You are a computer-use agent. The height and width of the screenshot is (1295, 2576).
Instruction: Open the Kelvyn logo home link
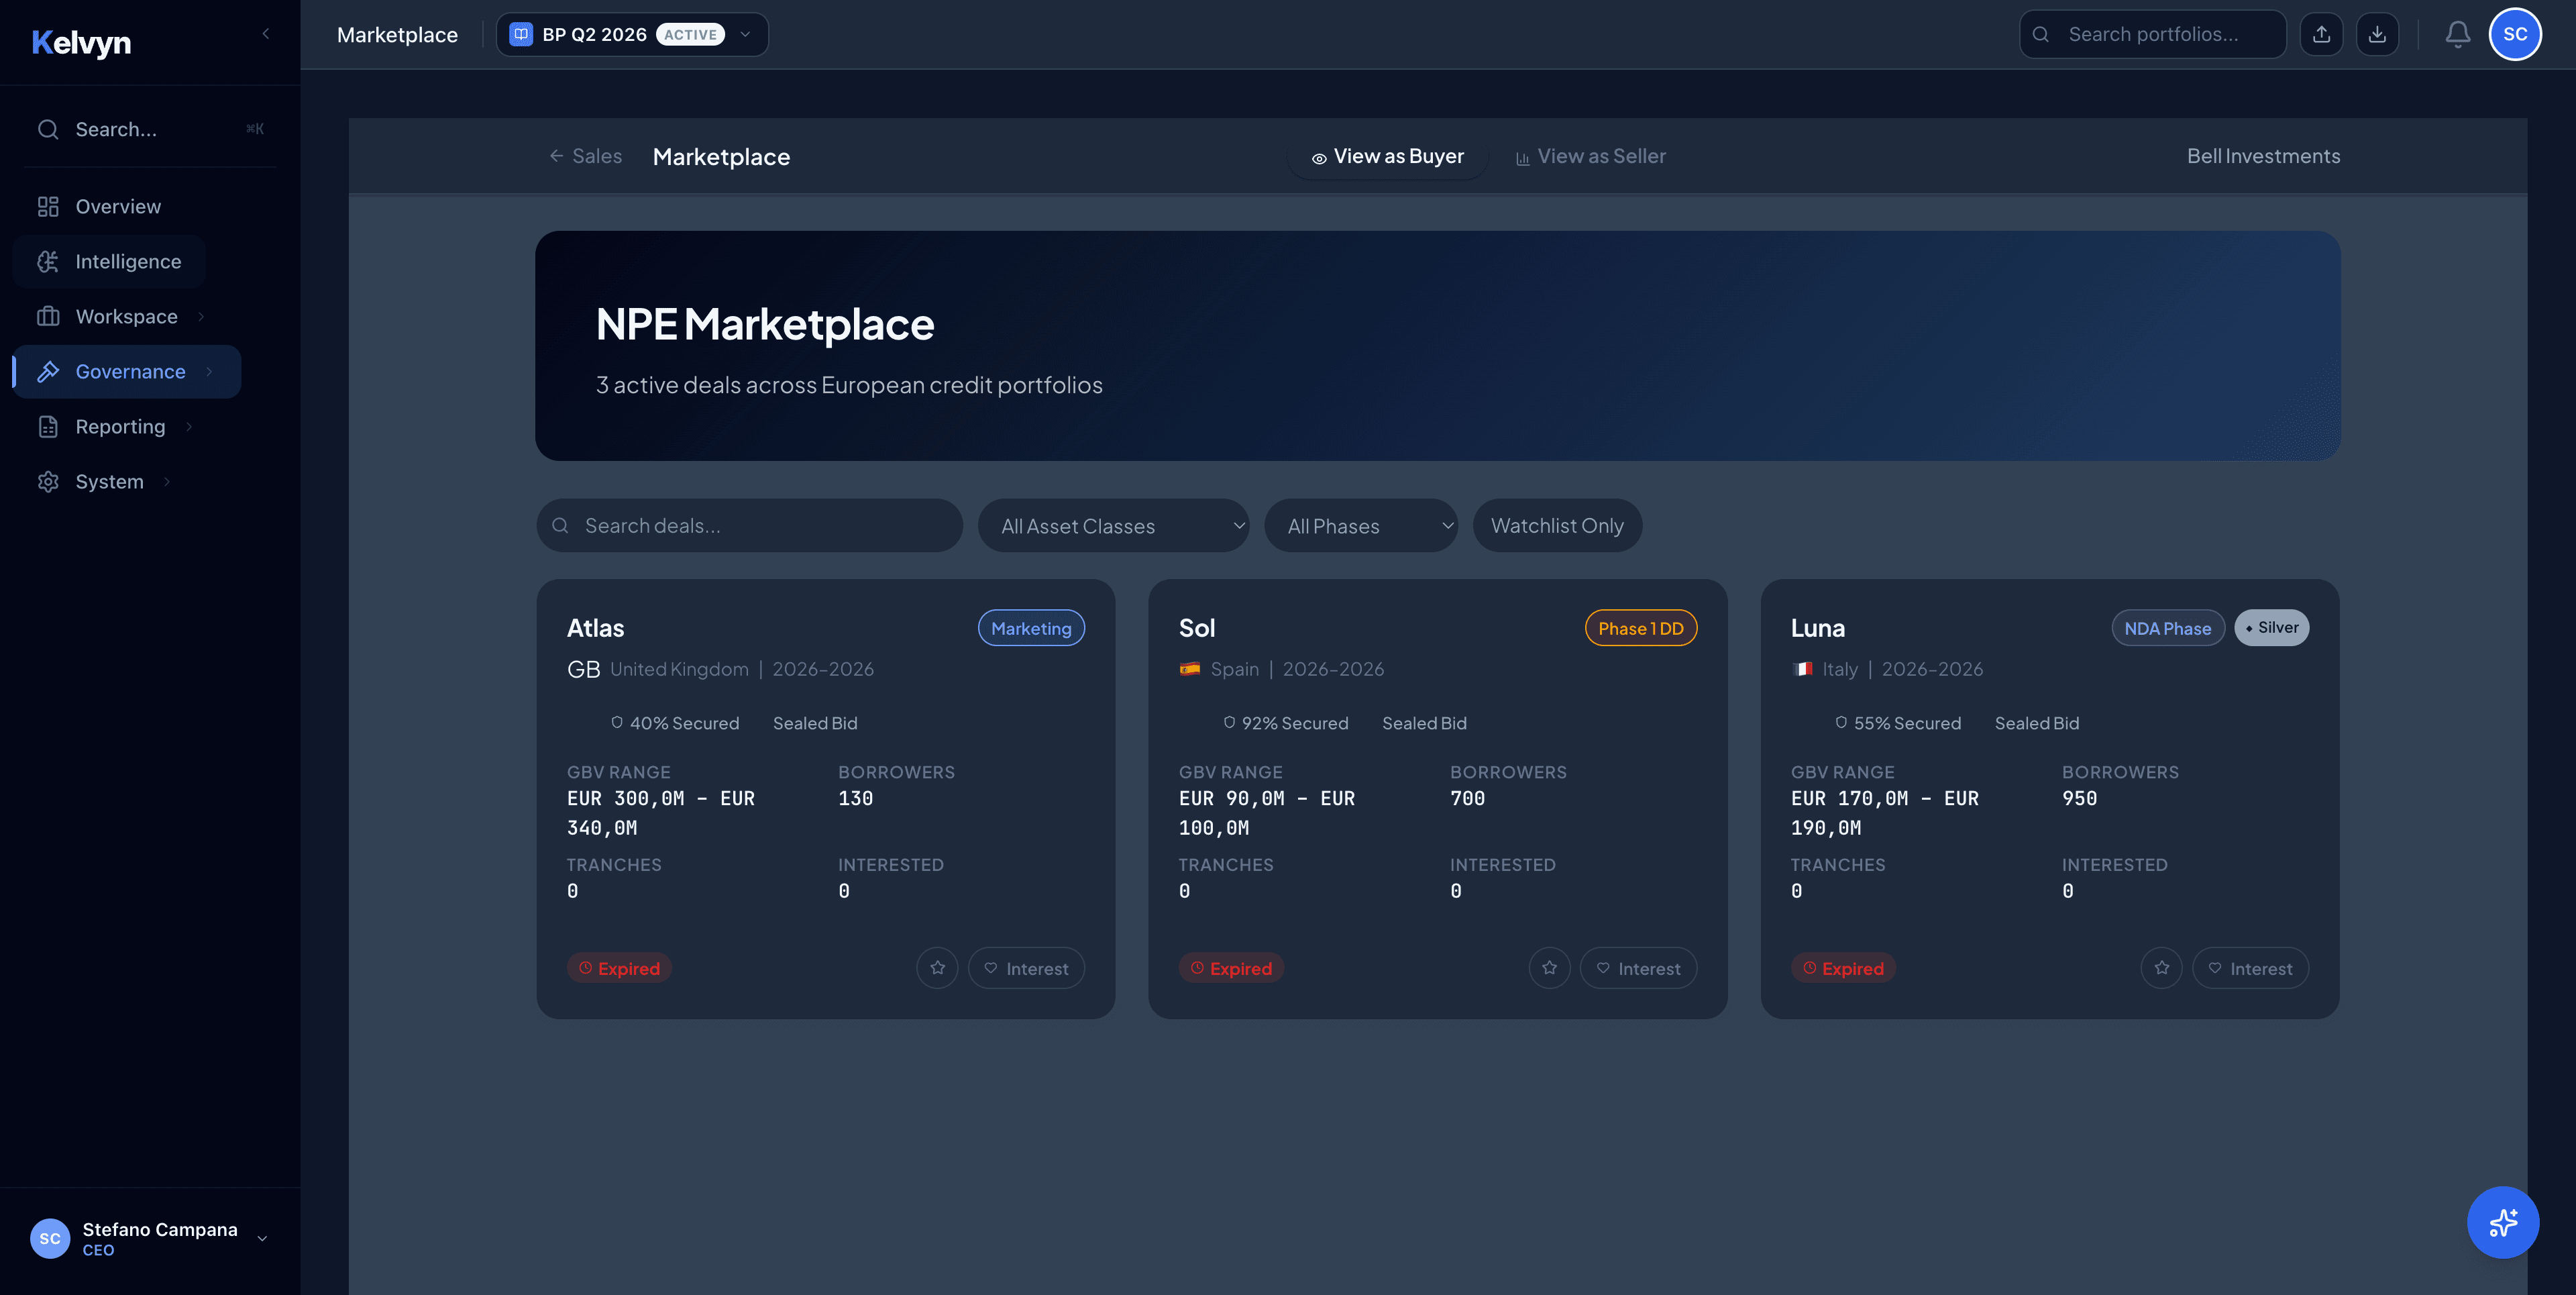pos(81,42)
